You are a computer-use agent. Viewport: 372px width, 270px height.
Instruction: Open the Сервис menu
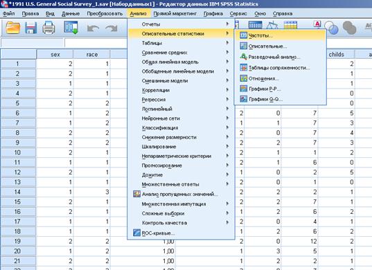coord(238,14)
